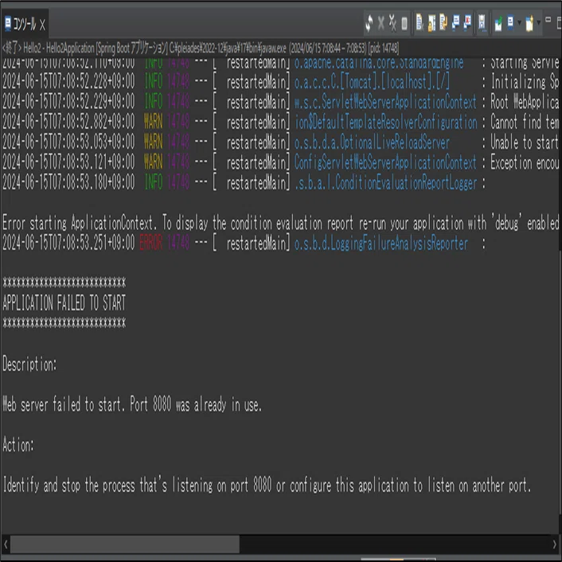Screen dimensions: 562x562
Task: Click timestamp 2024-06-15T07:08:52.229+09:00
Action: (x=68, y=103)
